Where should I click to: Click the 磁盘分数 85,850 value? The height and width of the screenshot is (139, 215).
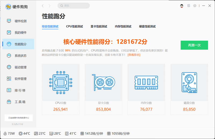pyautogui.click(x=189, y=109)
